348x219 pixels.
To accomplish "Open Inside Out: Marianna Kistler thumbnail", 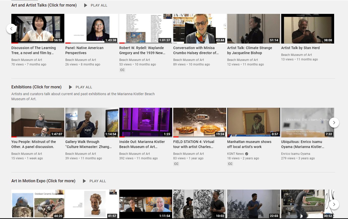I will pyautogui.click(x=146, y=123).
